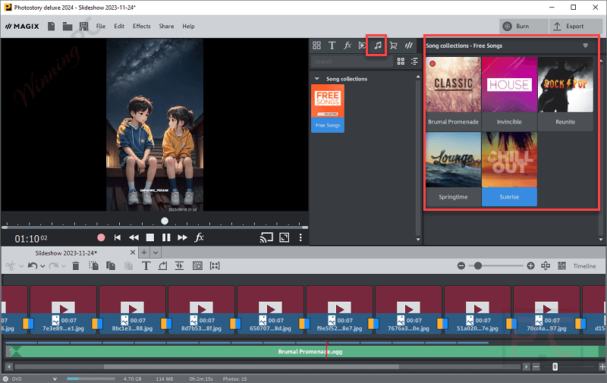Open the Share menu
The height and width of the screenshot is (383, 607).
[166, 26]
